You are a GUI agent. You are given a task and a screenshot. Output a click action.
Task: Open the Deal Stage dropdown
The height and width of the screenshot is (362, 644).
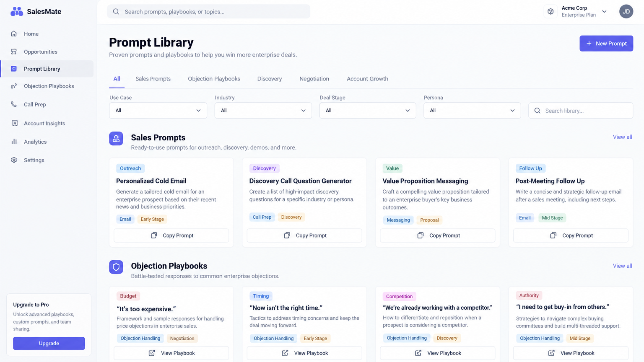tap(368, 111)
